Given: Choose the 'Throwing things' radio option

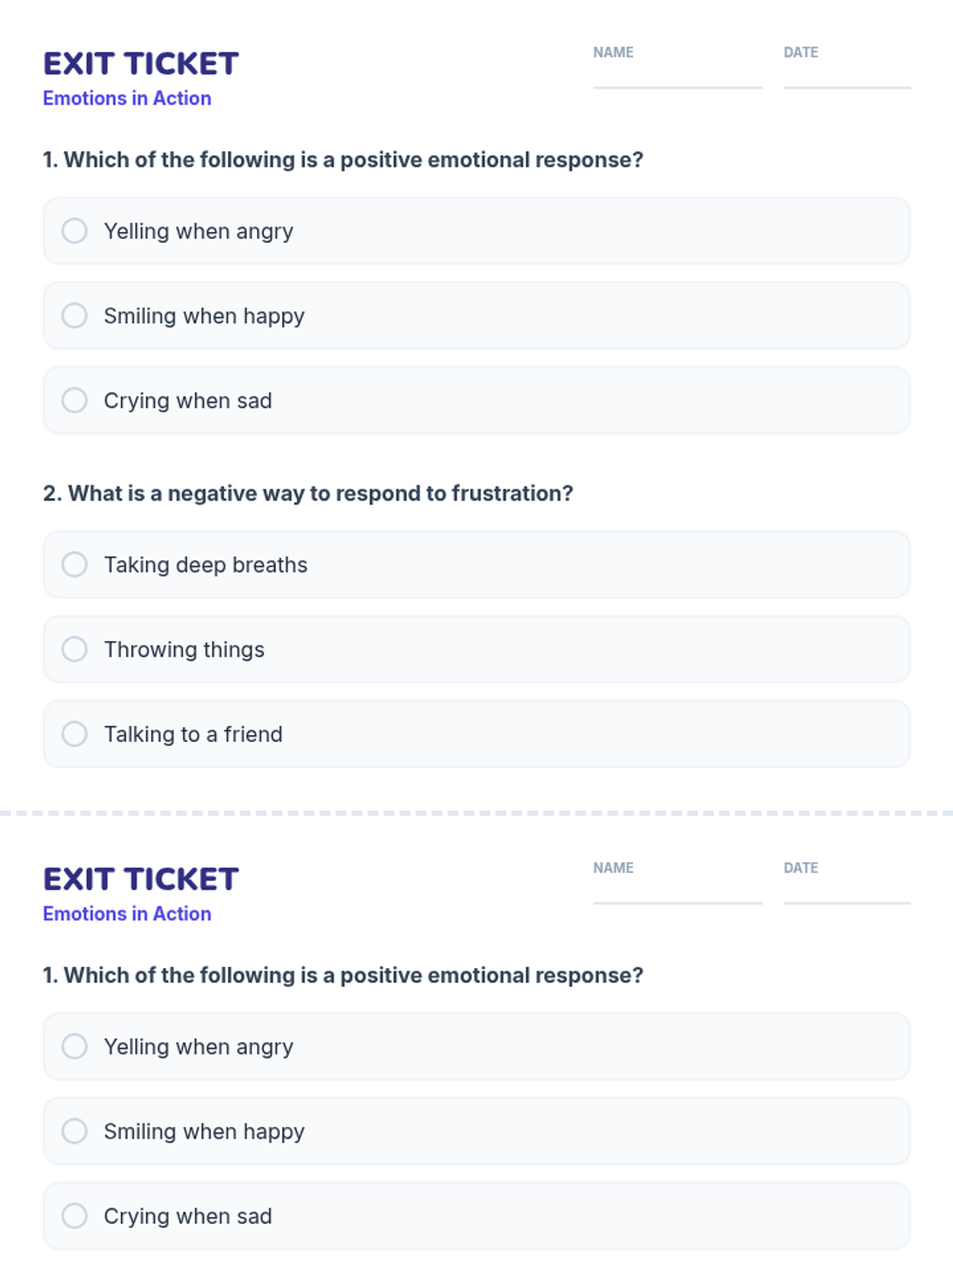Looking at the screenshot, I should [x=75, y=650].
